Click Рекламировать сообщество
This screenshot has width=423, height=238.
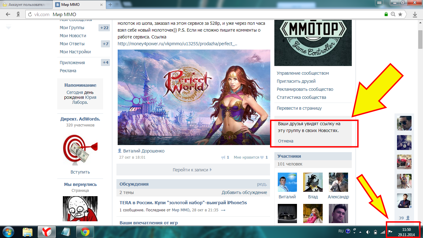point(305,89)
